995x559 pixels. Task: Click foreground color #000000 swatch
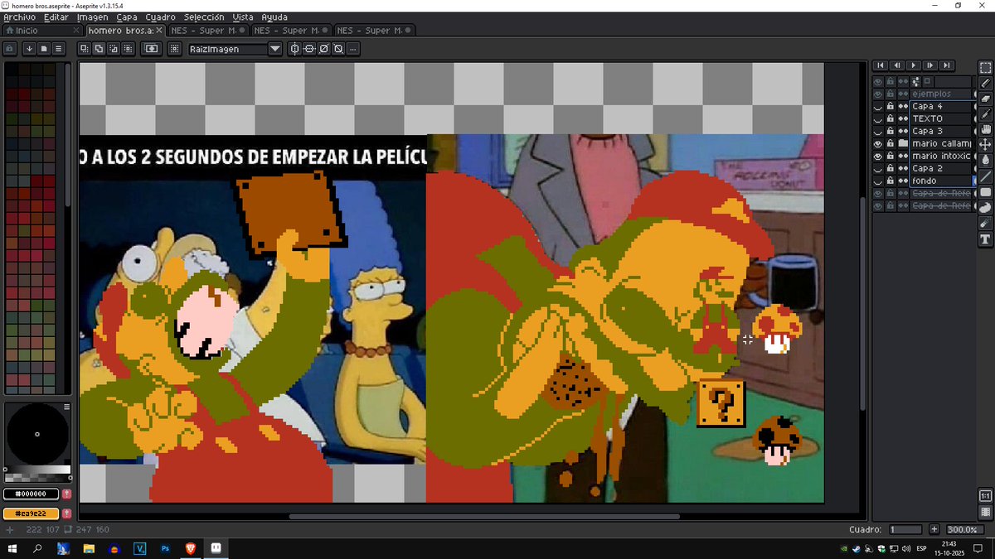[x=32, y=494]
